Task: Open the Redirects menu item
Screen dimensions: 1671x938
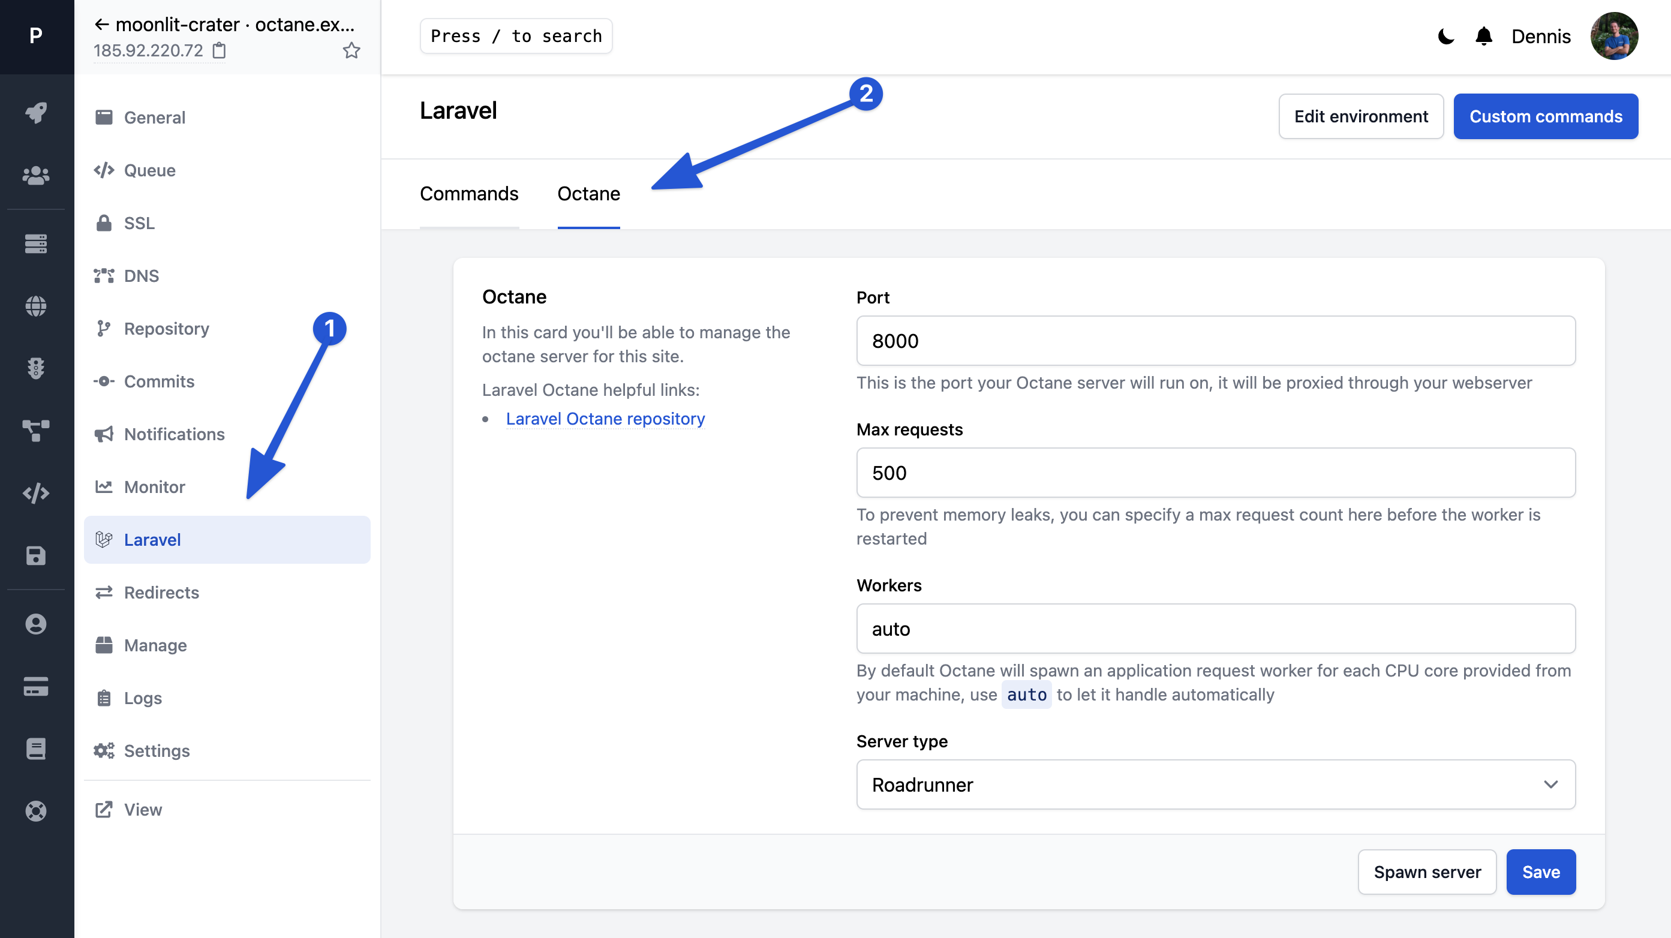Action: click(227, 593)
